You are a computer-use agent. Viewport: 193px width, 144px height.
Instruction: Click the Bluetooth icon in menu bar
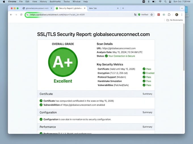click(x=148, y=2)
